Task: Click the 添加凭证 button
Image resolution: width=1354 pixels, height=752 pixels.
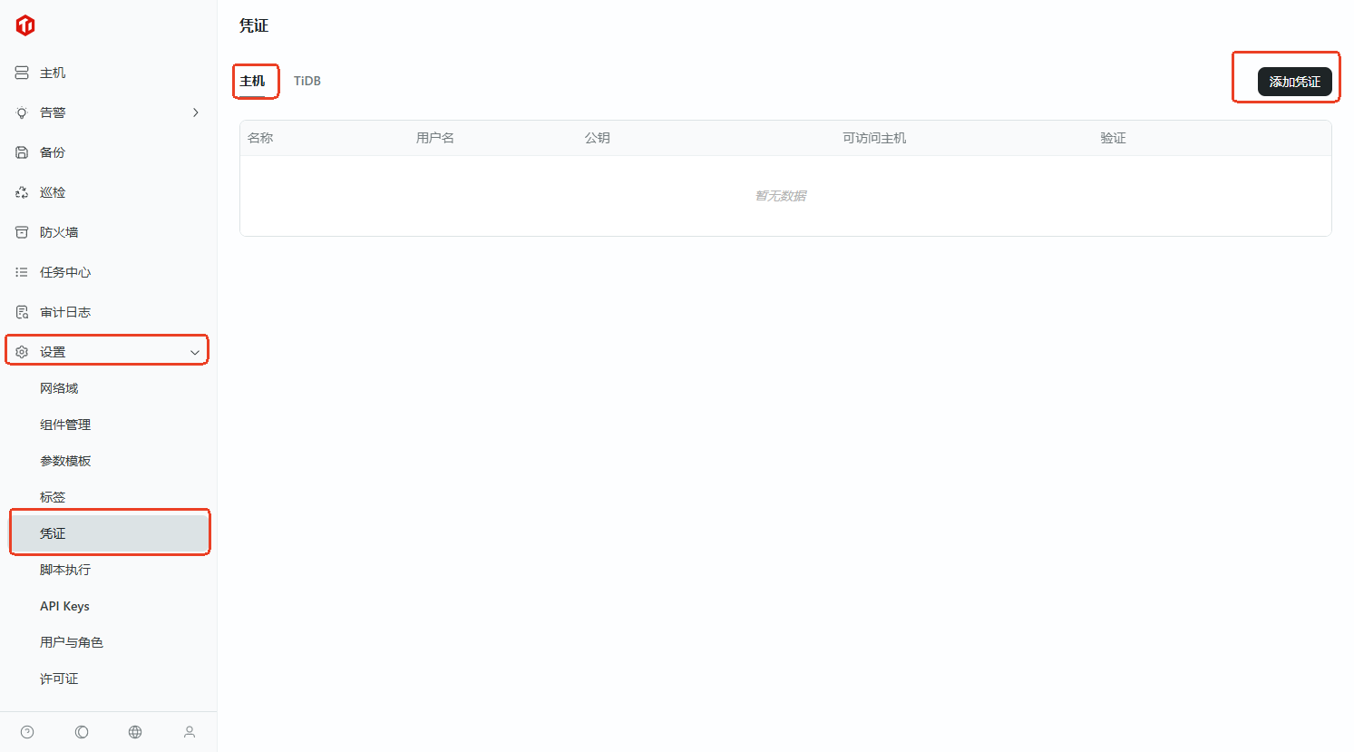Action: point(1294,82)
